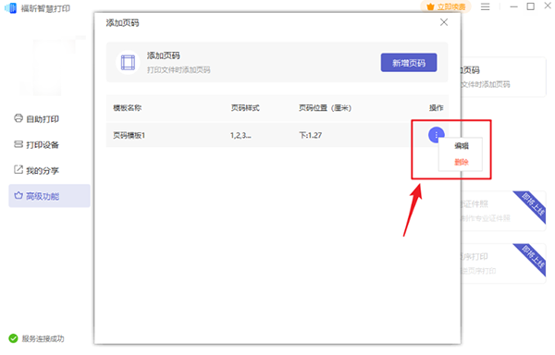Choose 编辑 from the popup menu

(x=462, y=146)
